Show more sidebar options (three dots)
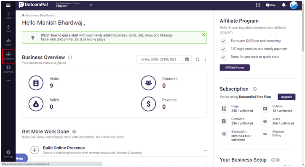 point(8,81)
